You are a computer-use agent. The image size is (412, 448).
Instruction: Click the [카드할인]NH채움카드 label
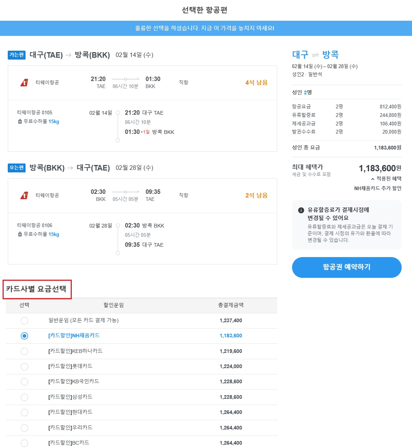tap(74, 336)
